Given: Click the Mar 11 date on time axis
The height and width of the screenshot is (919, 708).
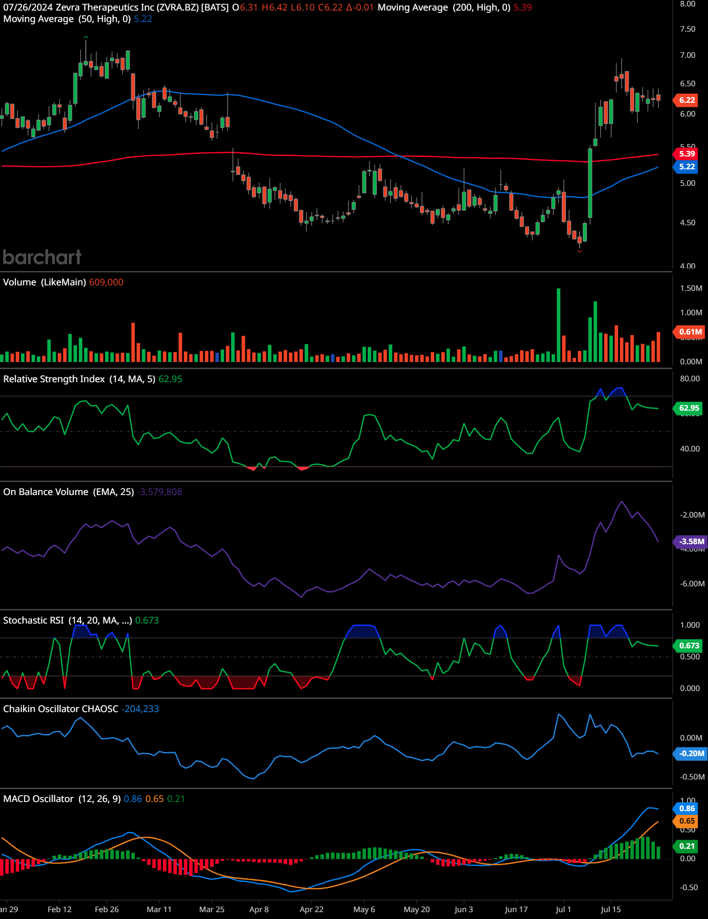Looking at the screenshot, I should pyautogui.click(x=159, y=909).
